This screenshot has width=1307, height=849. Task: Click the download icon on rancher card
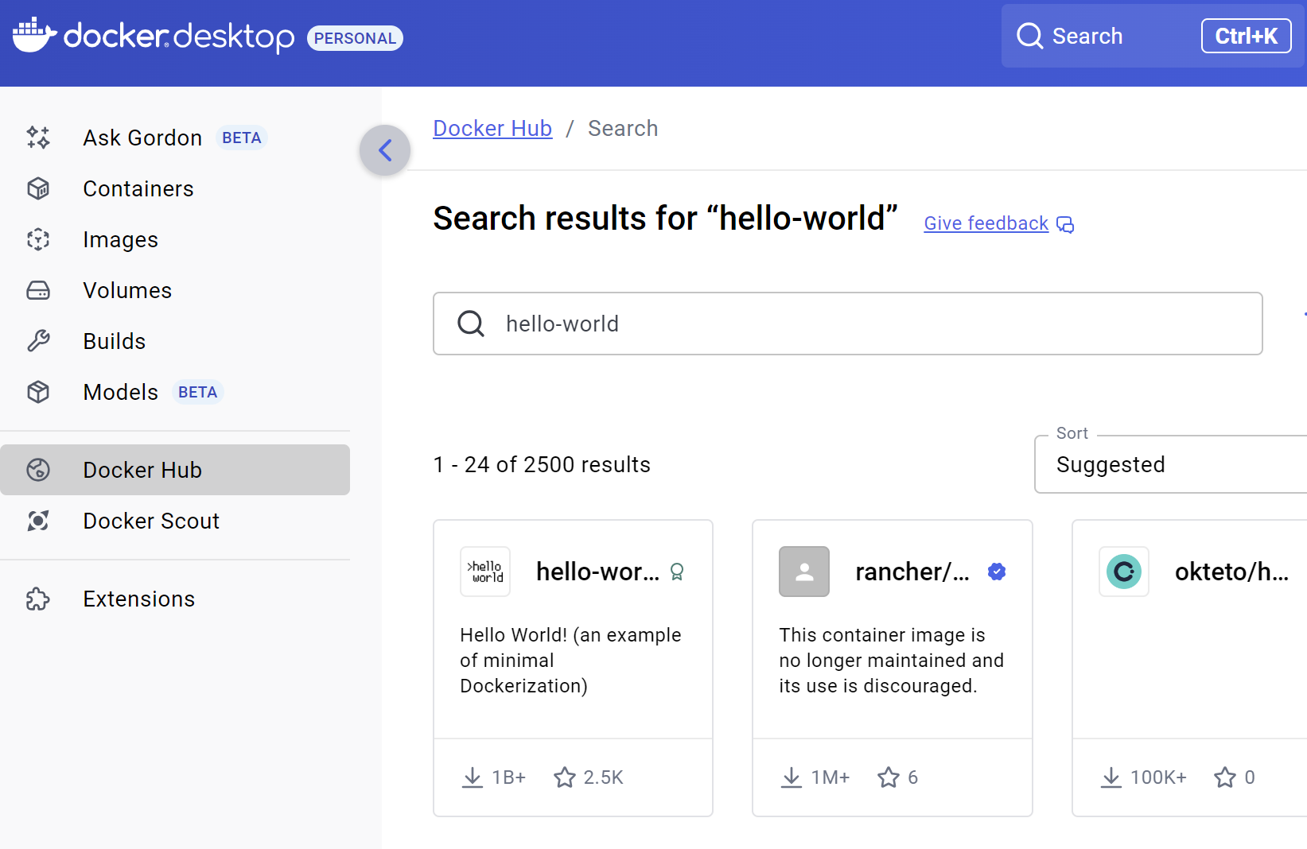[792, 777]
